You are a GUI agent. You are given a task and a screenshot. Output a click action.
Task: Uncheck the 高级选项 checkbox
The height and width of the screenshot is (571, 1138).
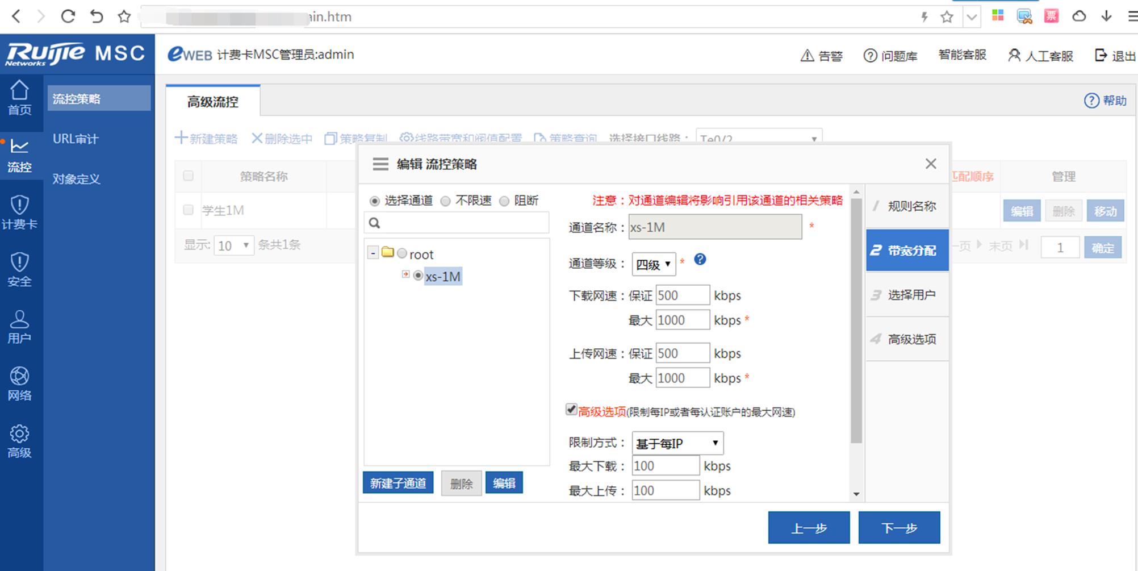(x=571, y=410)
